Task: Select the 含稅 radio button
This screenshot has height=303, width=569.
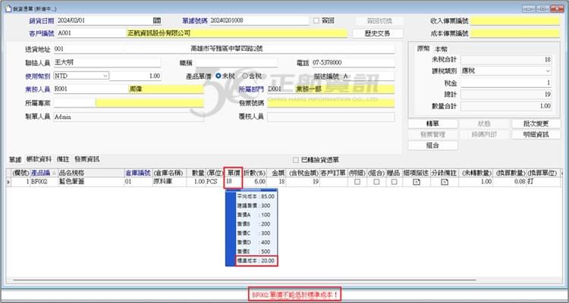Action: pos(245,76)
